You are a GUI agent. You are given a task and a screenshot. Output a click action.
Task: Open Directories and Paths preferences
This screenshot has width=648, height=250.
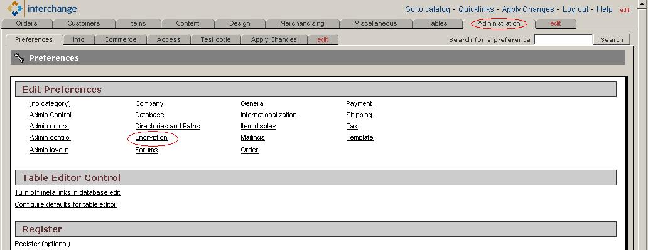(x=168, y=126)
